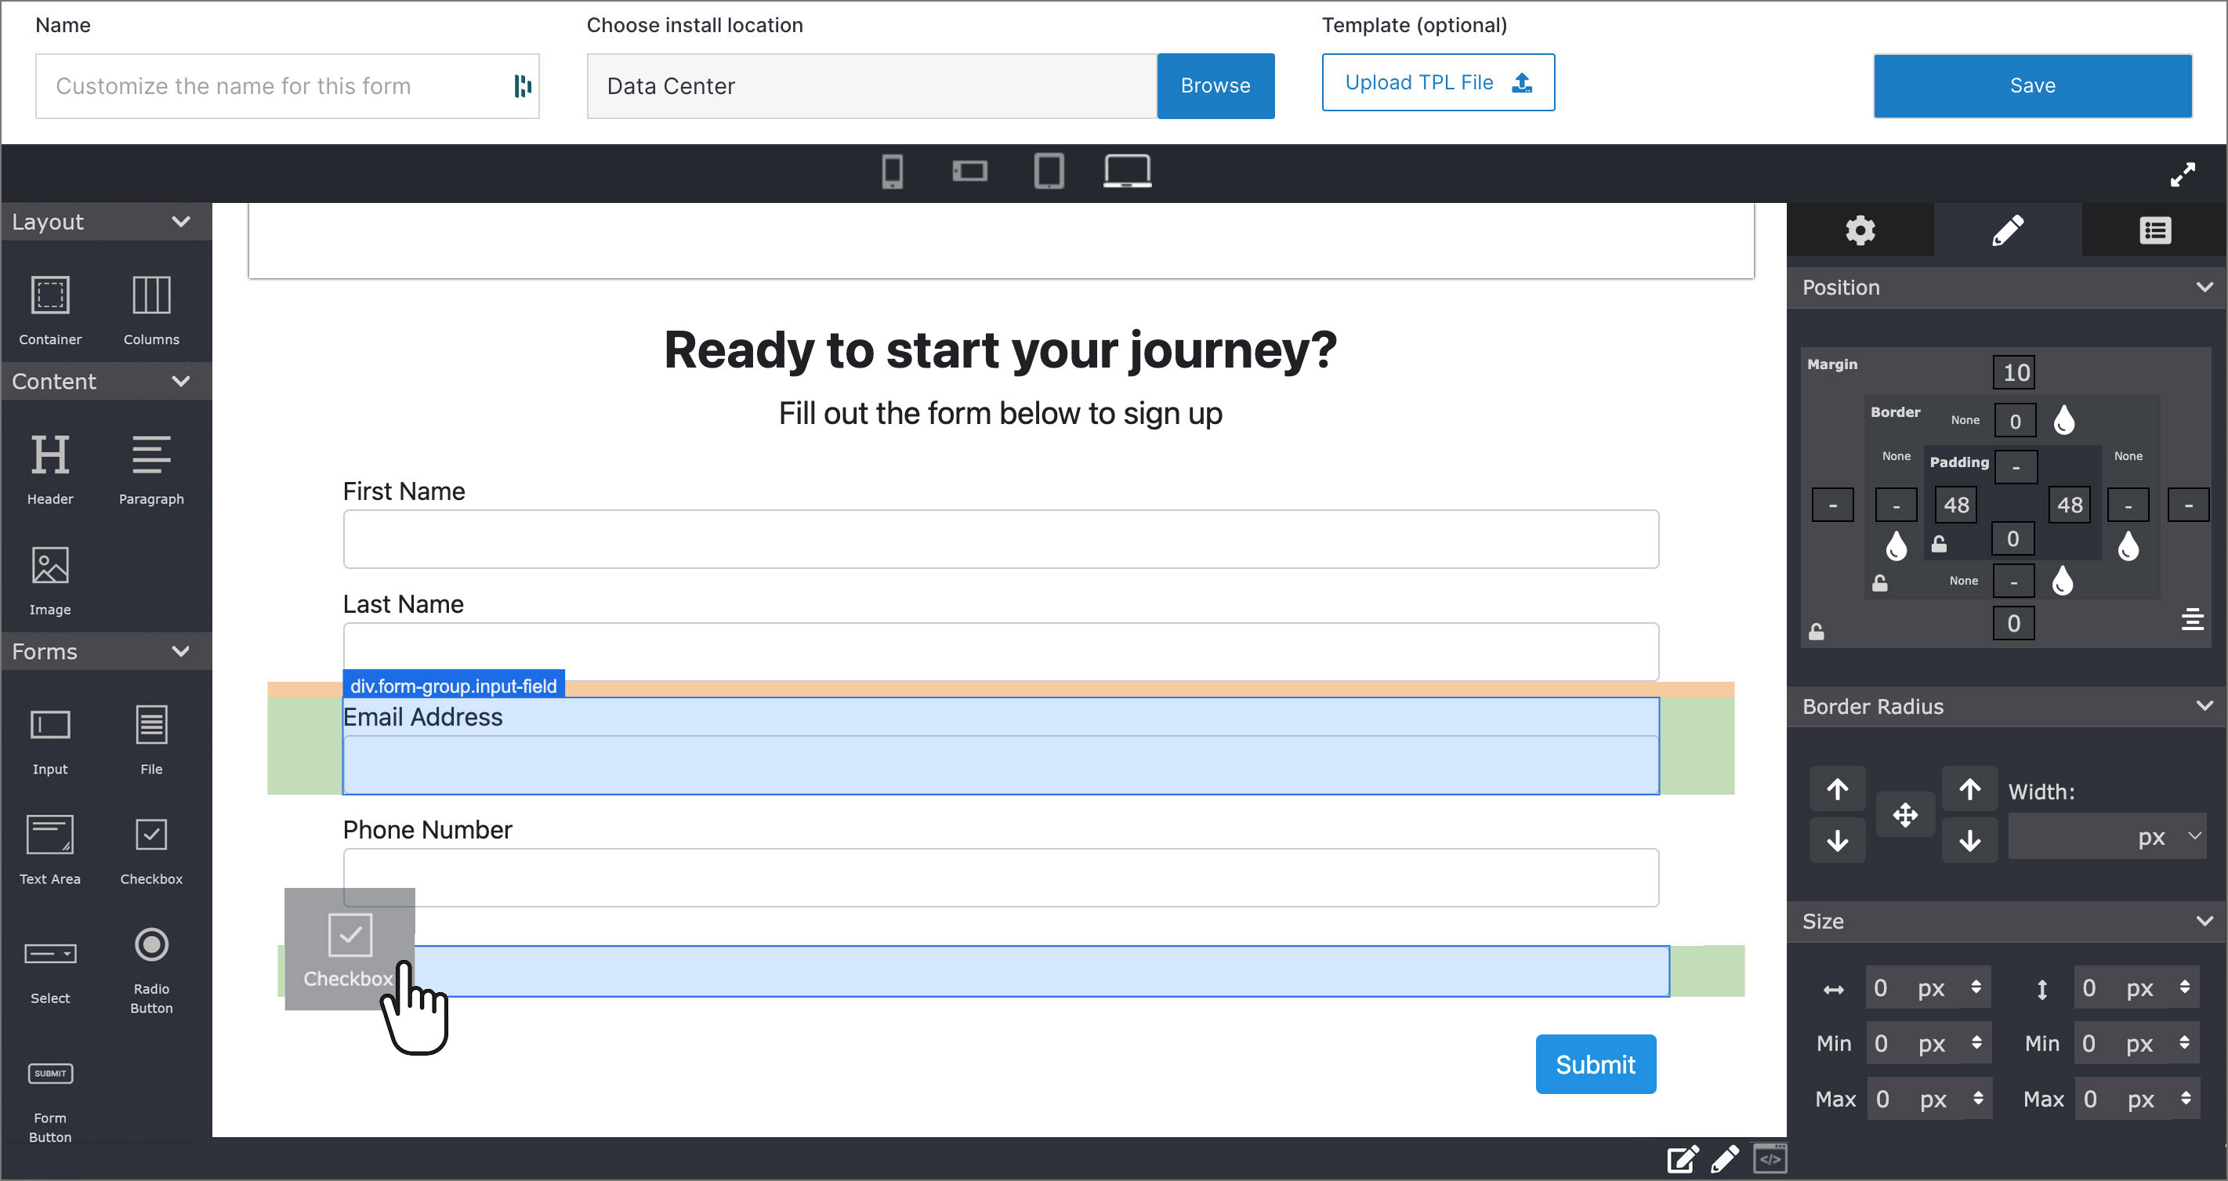This screenshot has width=2228, height=1181.
Task: Click the icon inside the Name field
Action: 523,85
